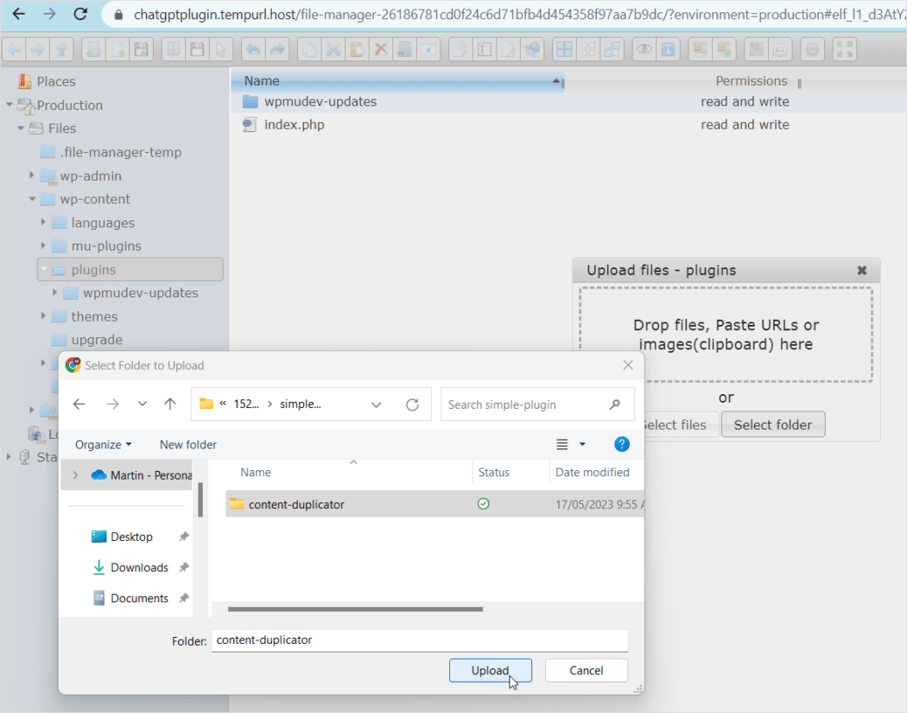Delete selection using the red X icon

pyautogui.click(x=380, y=49)
